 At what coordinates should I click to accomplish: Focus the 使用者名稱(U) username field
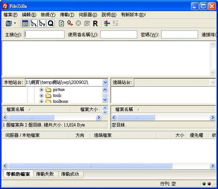coord(119,35)
